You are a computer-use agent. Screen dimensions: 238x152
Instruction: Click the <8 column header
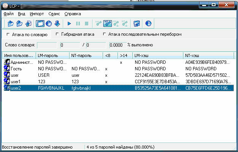(110, 55)
